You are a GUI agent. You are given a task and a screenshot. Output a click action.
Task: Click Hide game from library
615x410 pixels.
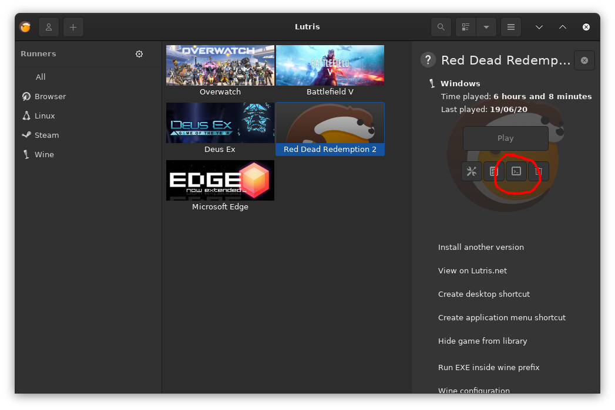(x=482, y=341)
